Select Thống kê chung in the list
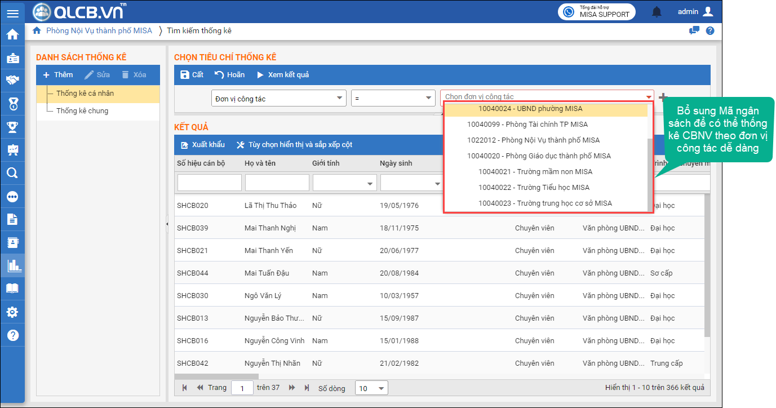 coord(82,111)
